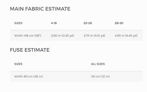
Task: Click the SIZES header in fuse table
Action: (18, 64)
